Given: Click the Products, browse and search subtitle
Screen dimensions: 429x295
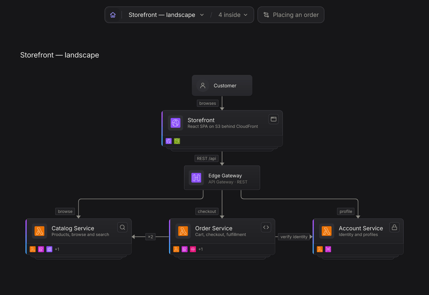Looking at the screenshot, I should pos(80,235).
